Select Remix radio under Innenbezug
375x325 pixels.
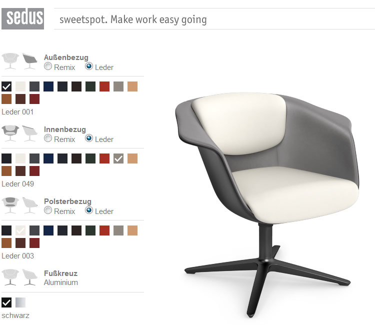(48, 138)
